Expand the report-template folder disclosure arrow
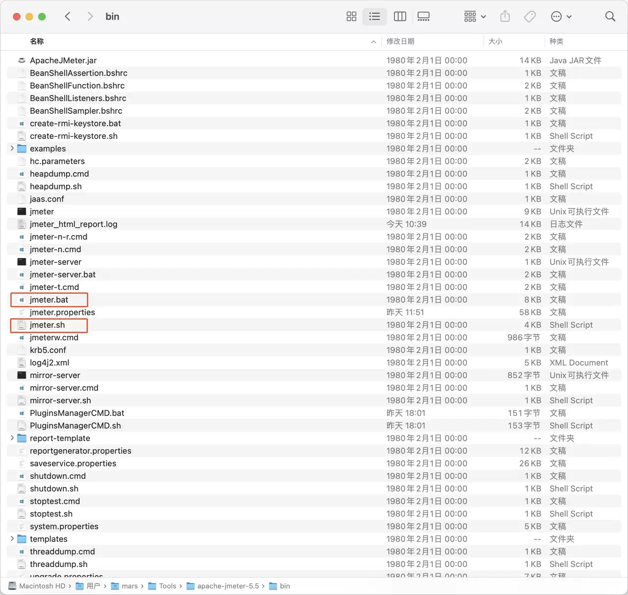 pos(12,438)
